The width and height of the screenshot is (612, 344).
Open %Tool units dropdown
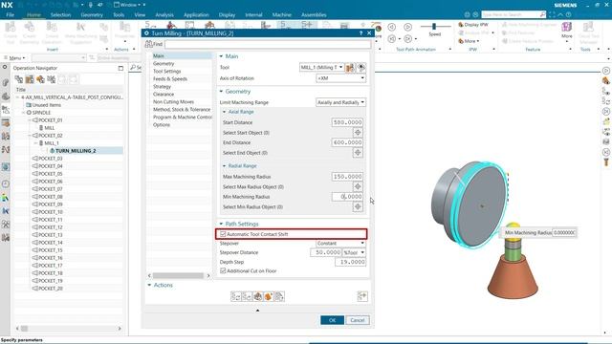(x=354, y=252)
